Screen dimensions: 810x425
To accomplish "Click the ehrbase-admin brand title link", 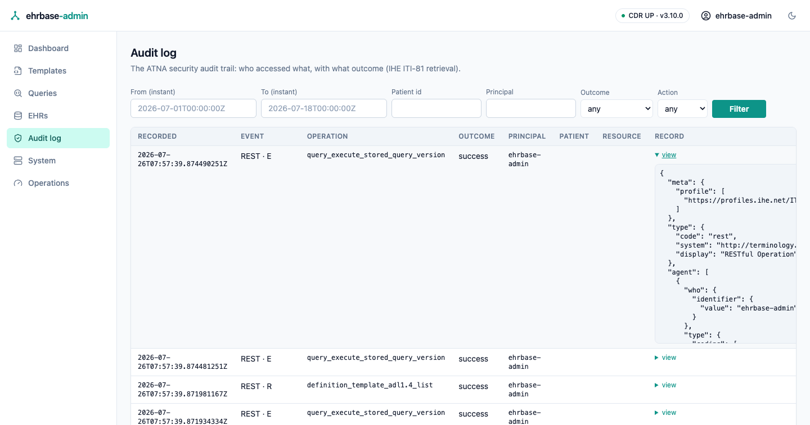I will click(57, 16).
